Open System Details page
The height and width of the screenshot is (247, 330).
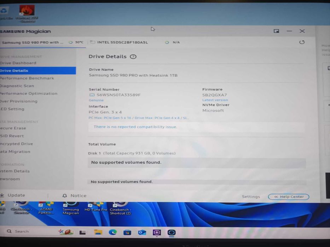15,171
